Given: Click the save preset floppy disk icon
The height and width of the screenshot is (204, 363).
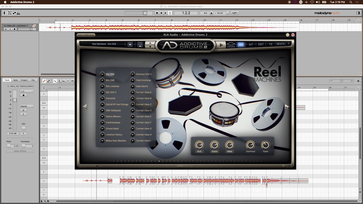Looking at the screenshot, I should pyautogui.click(x=140, y=44).
